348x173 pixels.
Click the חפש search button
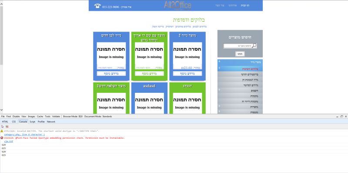(240, 54)
